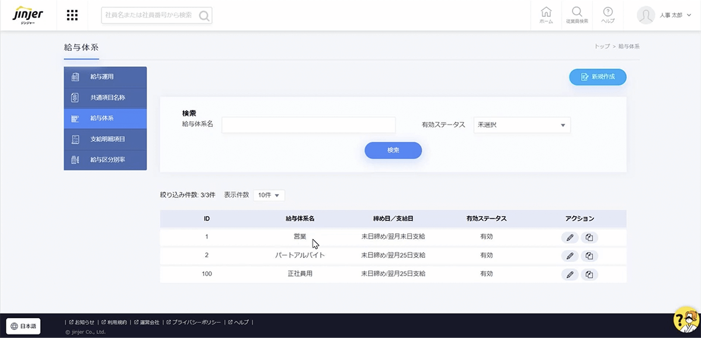
Task: Click the Home (ホーム) icon
Action: tap(546, 15)
